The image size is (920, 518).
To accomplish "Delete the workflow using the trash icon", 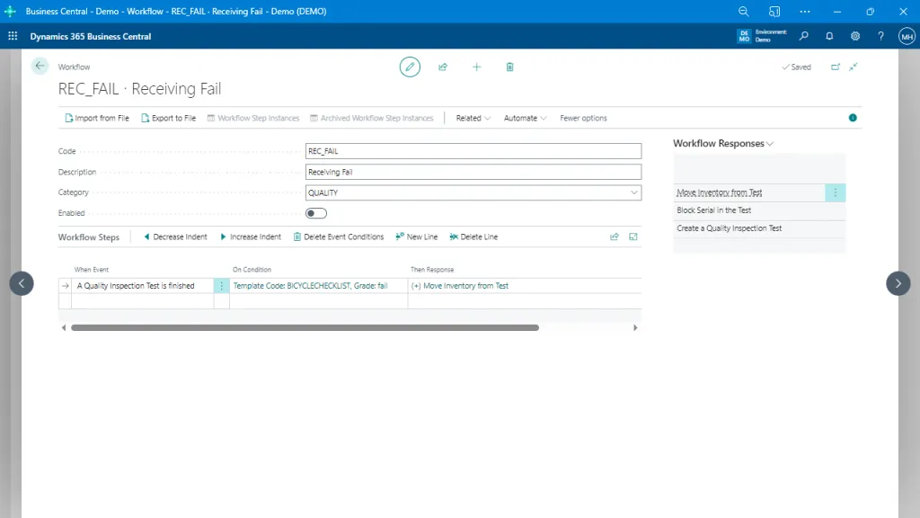I will point(509,67).
